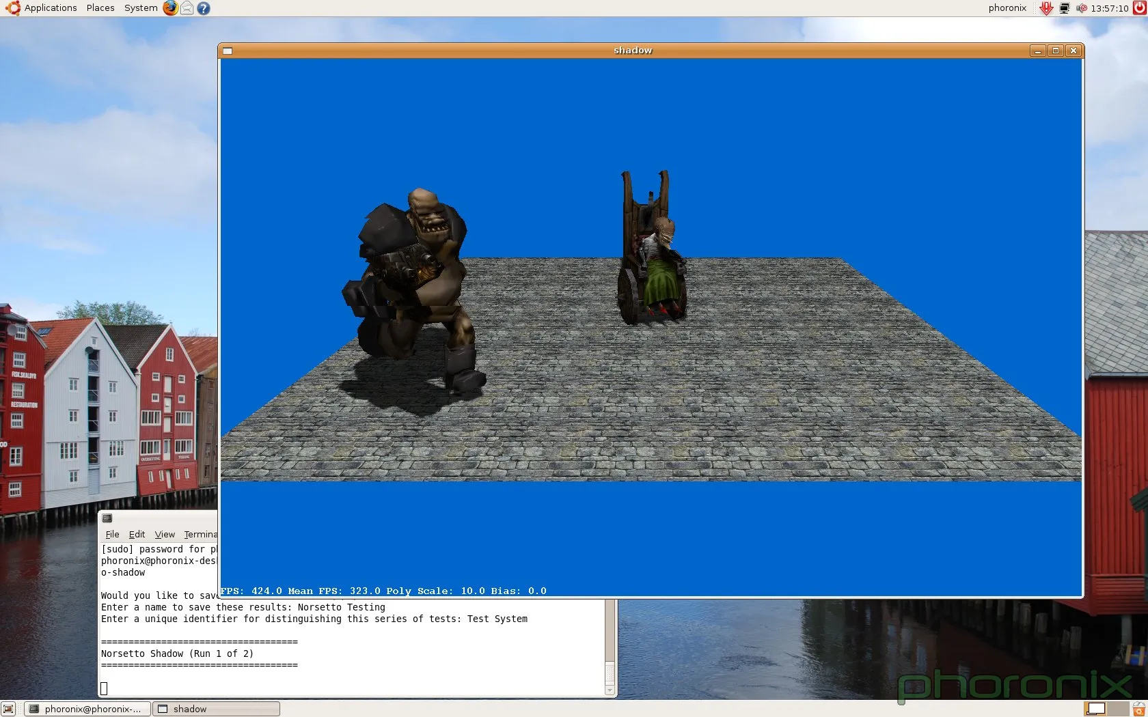Image resolution: width=1148 pixels, height=717 pixels.
Task: Click the phoronix user switcher
Action: [x=1007, y=8]
